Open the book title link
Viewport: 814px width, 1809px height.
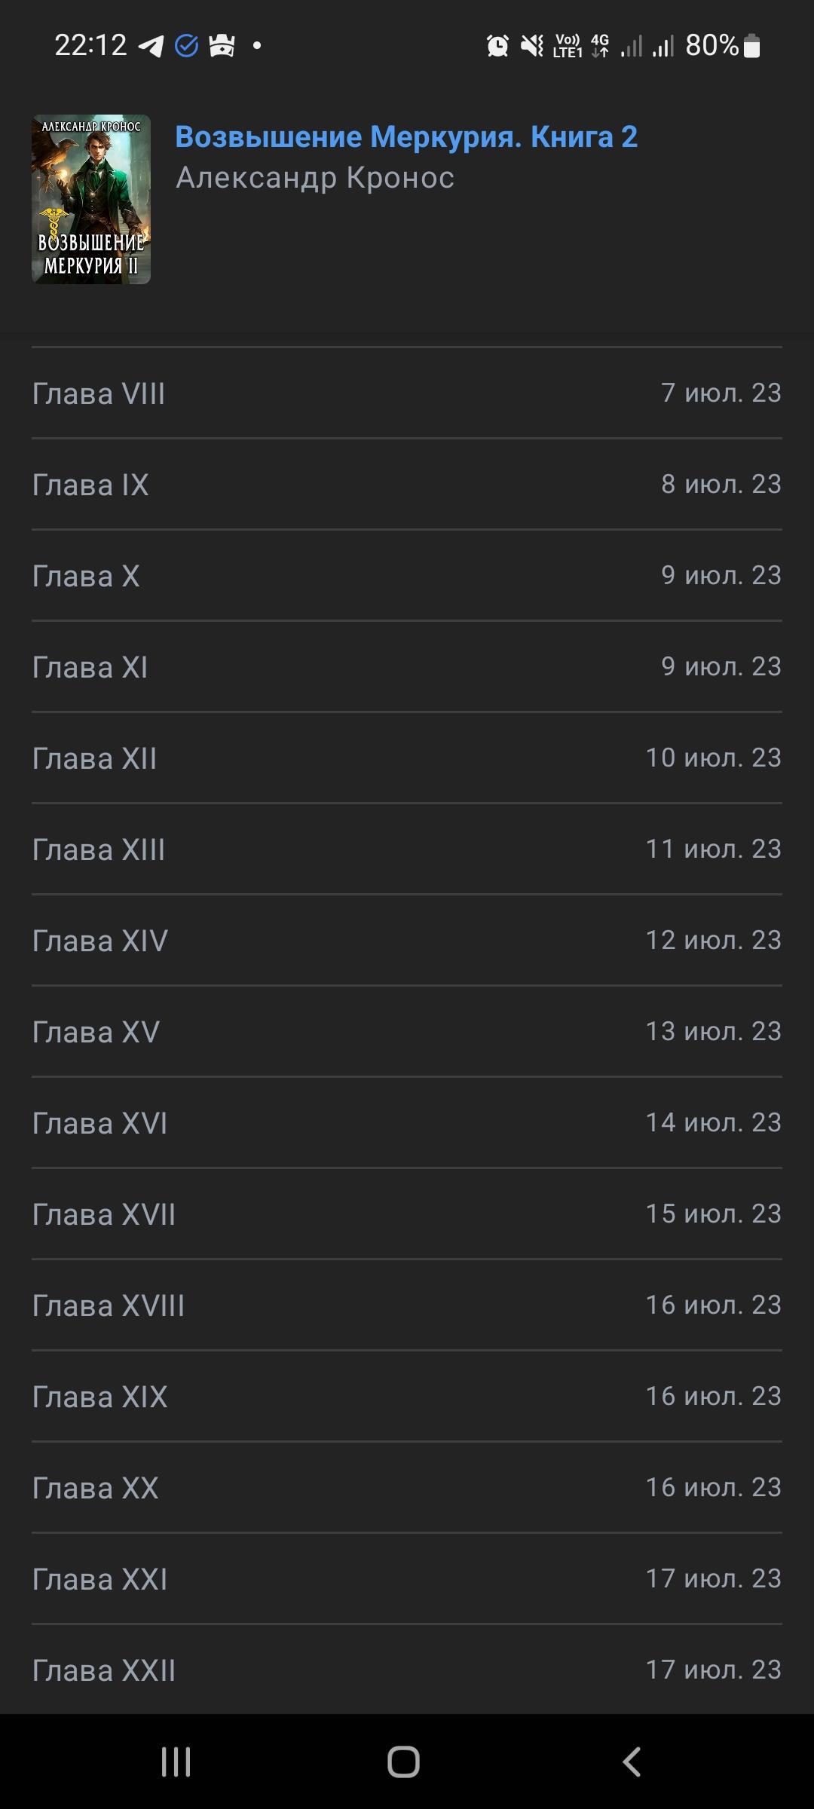[x=406, y=137]
